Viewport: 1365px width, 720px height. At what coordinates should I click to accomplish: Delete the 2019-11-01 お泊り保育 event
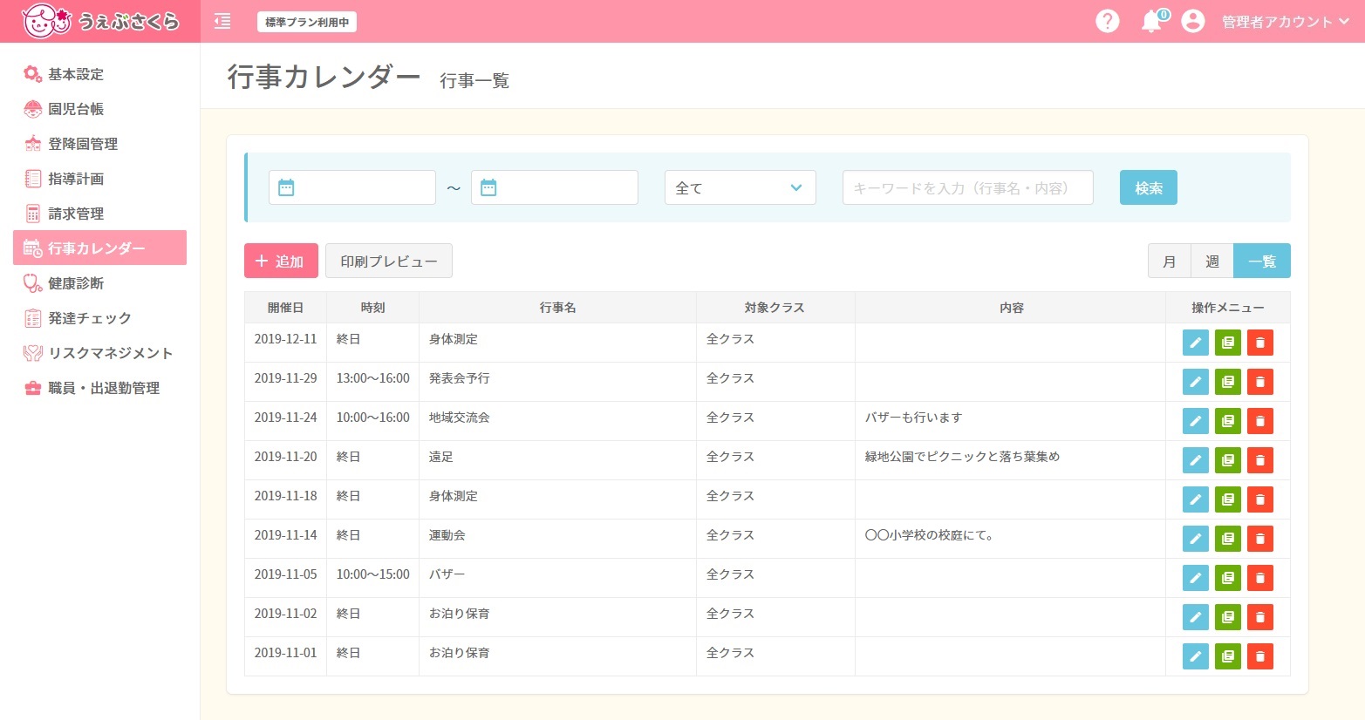(x=1260, y=656)
